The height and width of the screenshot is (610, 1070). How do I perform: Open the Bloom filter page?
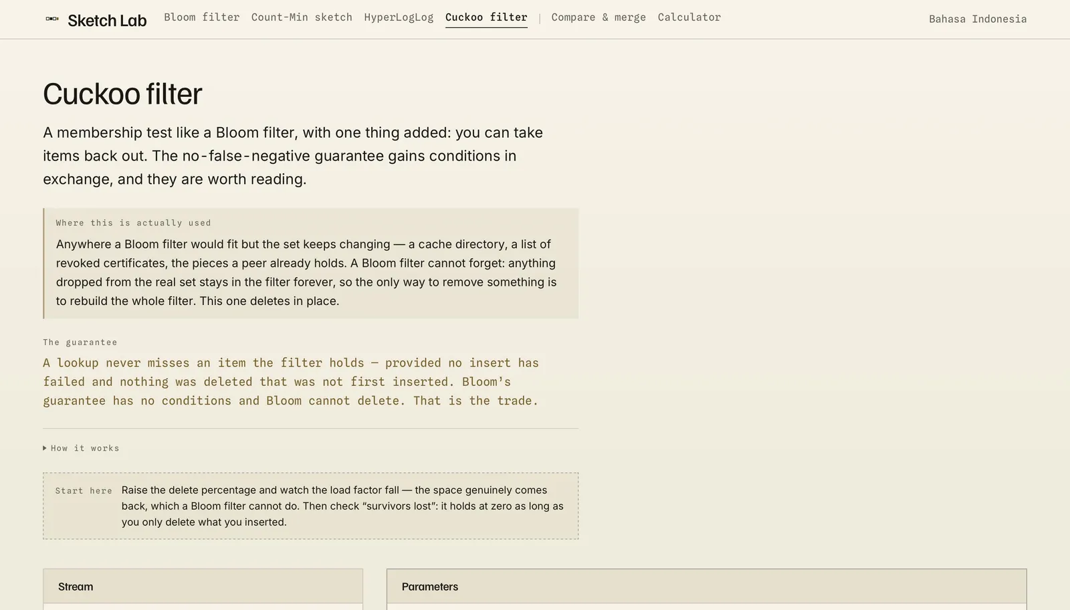[x=202, y=17]
